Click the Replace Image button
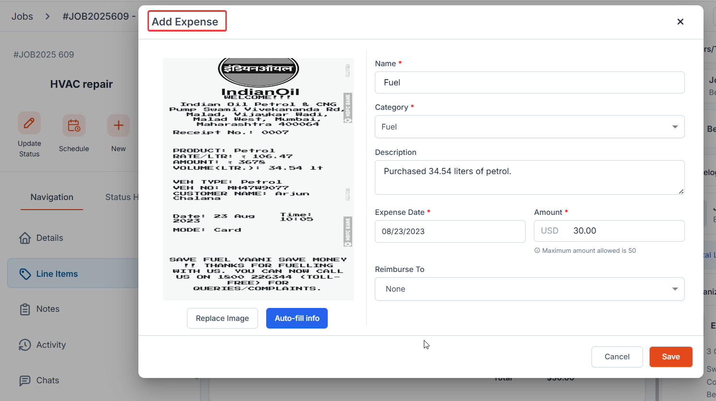Image resolution: width=716 pixels, height=401 pixels. pos(222,318)
